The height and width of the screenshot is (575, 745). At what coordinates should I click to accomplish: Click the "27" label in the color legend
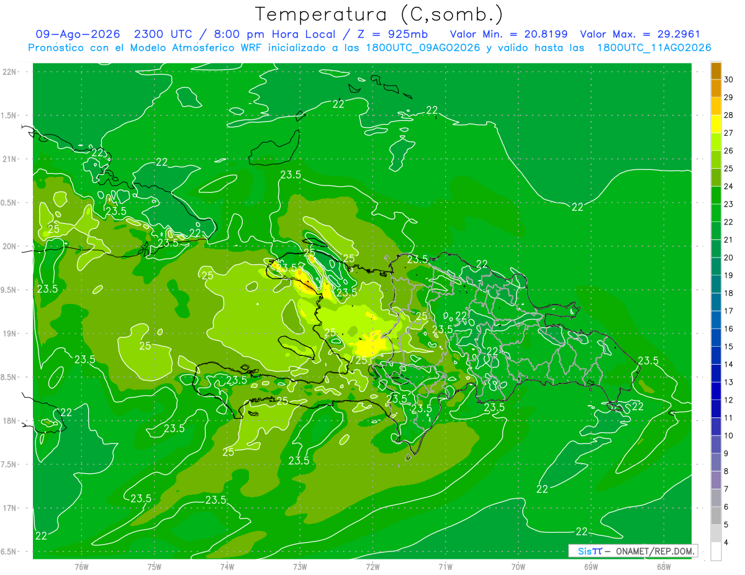[x=728, y=133]
